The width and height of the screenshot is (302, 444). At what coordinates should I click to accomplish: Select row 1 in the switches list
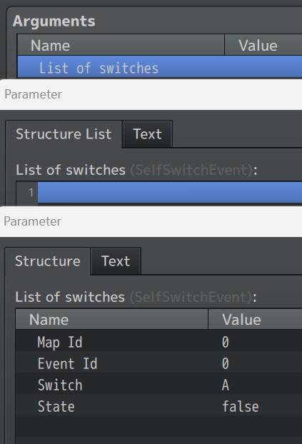[x=170, y=193]
